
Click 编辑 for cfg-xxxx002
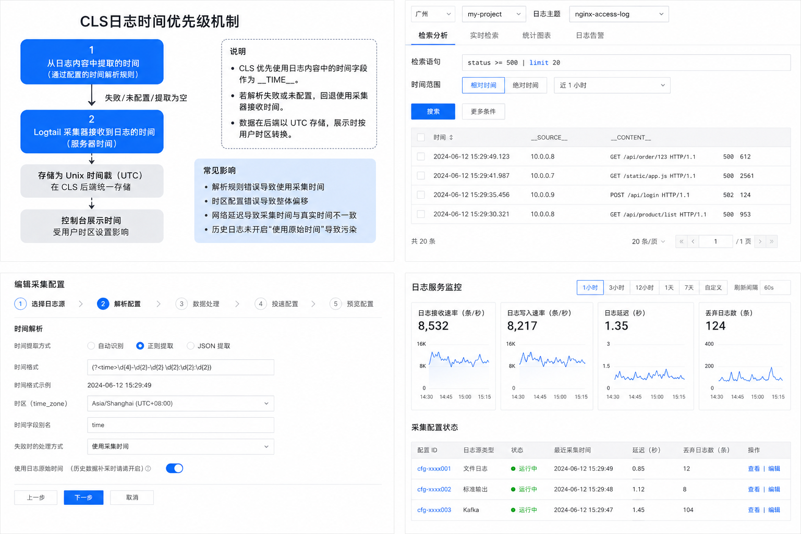click(774, 489)
